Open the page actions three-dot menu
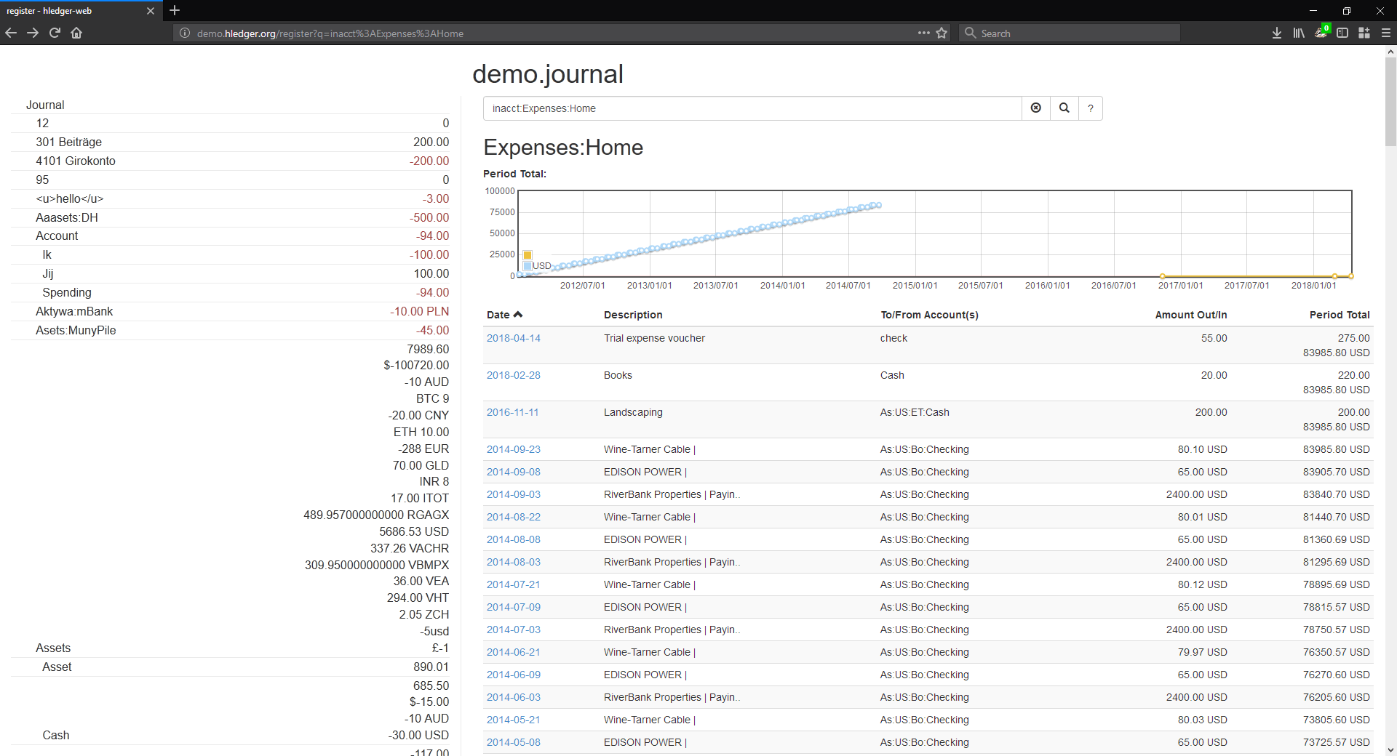This screenshot has height=756, width=1397. [x=923, y=33]
